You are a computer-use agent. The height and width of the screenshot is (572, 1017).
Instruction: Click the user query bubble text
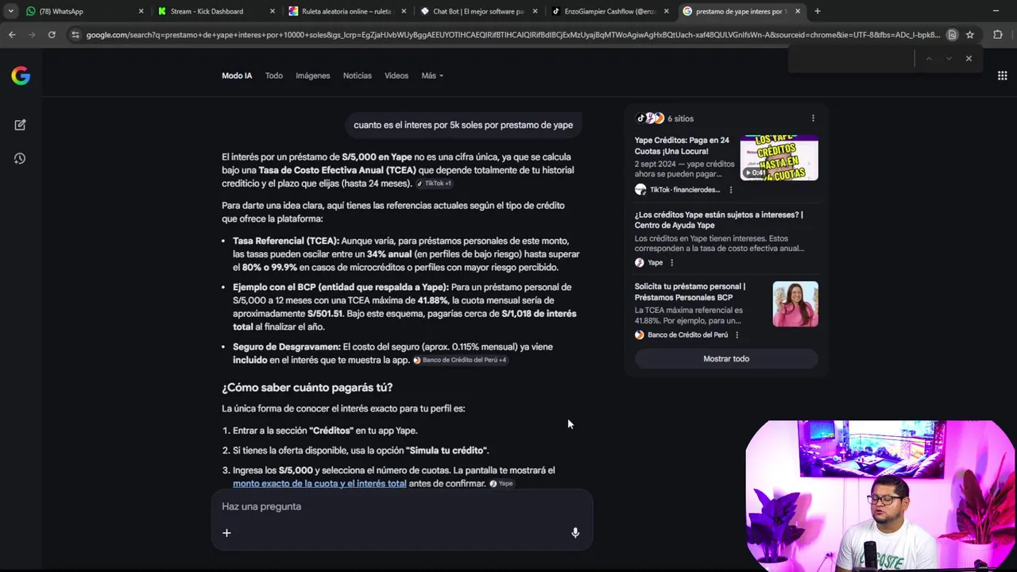tap(463, 125)
